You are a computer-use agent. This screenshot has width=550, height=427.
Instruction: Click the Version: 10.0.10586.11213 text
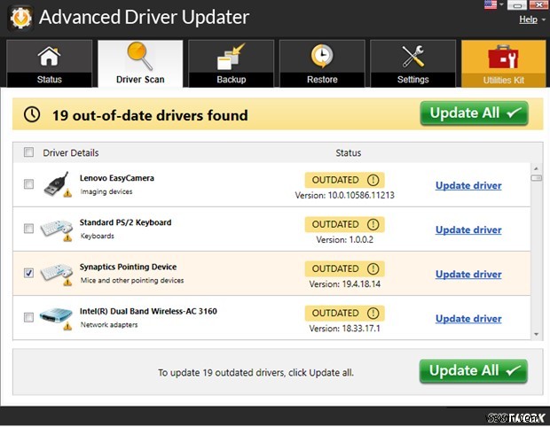tap(344, 195)
